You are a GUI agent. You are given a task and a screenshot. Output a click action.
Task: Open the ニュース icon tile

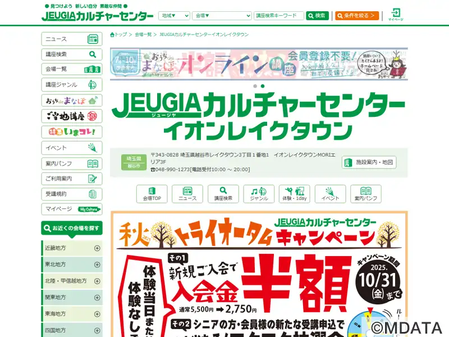[187, 194]
